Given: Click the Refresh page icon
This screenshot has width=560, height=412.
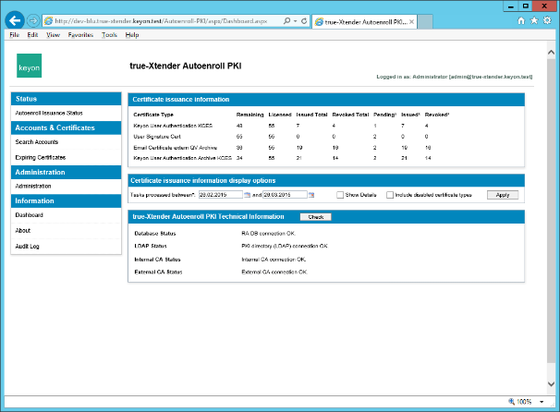Looking at the screenshot, I should pyautogui.click(x=304, y=21).
